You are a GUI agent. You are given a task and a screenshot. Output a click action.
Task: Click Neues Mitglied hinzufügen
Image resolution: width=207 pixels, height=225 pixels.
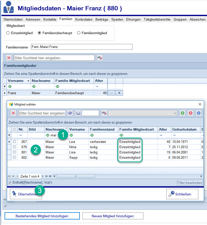pyautogui.click(x=113, y=216)
